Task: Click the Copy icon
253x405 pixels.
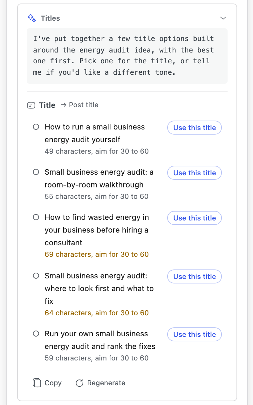Action: [x=37, y=383]
